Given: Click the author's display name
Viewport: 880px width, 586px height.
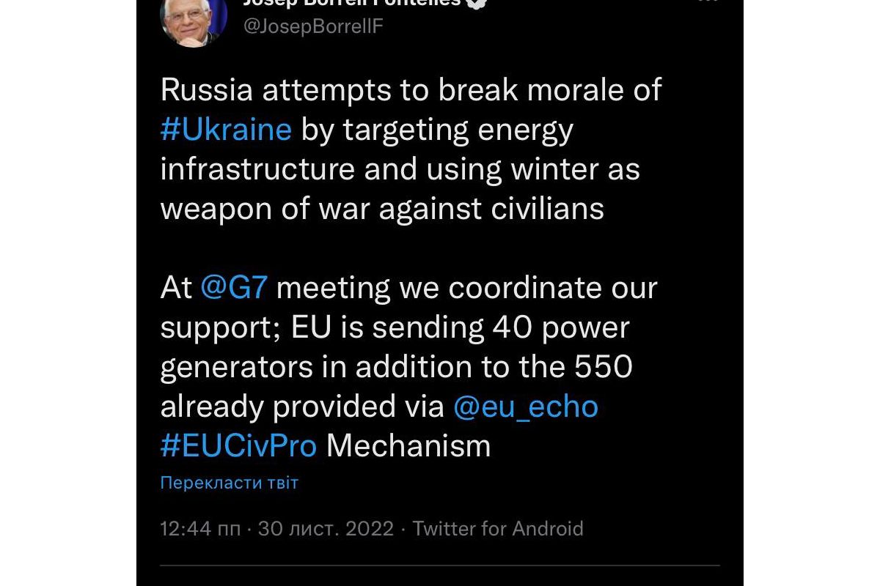Looking at the screenshot, I should 352,2.
